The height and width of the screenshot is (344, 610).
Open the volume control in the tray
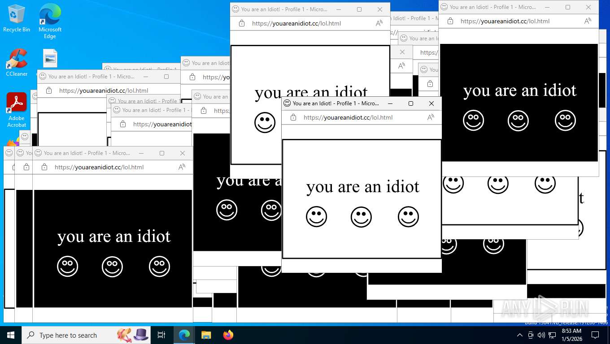[541, 335]
